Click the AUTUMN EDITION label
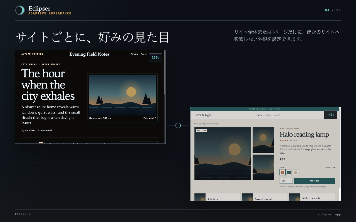The height and width of the screenshot is (222, 356). point(32,54)
